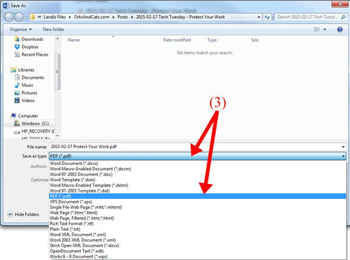Open the Music library

pyautogui.click(x=24, y=85)
